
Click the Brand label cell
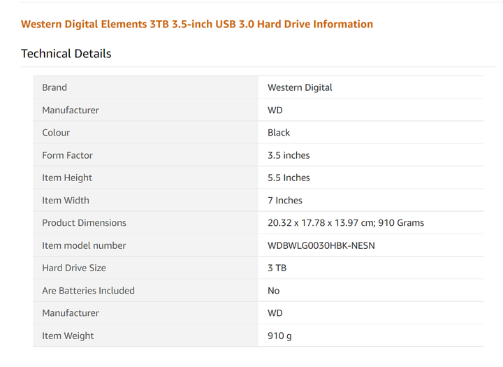coord(145,87)
